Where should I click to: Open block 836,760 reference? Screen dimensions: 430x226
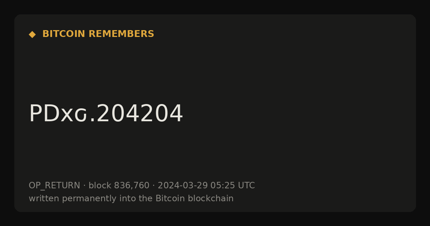(119, 185)
